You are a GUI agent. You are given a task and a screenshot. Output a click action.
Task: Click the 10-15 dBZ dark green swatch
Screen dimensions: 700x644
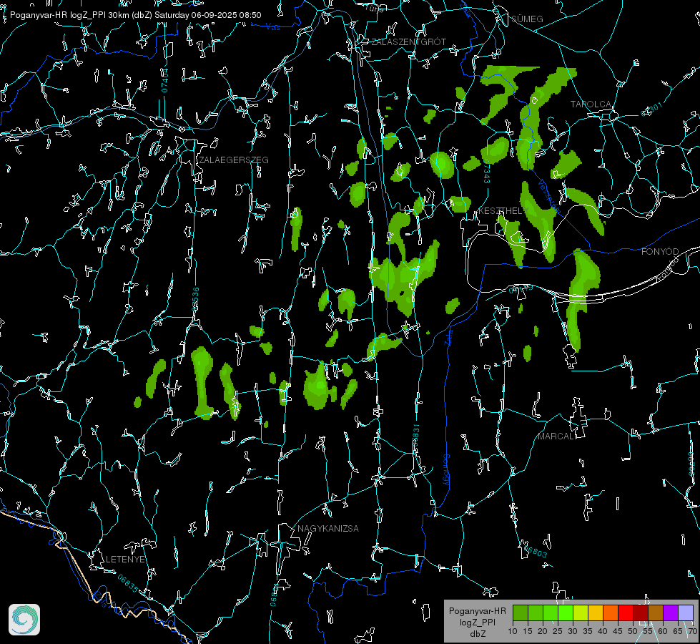click(521, 613)
